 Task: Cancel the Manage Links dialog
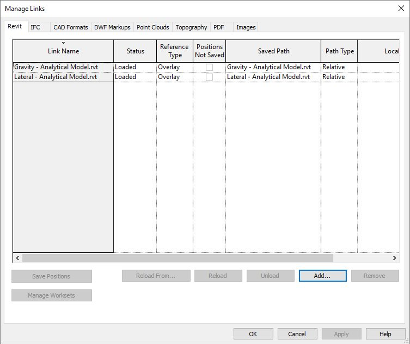(297, 334)
